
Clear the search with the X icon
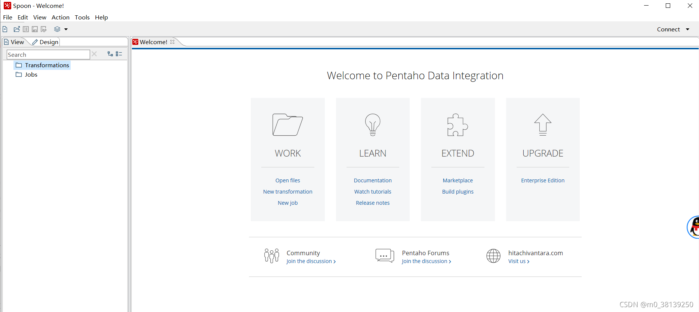tap(94, 54)
